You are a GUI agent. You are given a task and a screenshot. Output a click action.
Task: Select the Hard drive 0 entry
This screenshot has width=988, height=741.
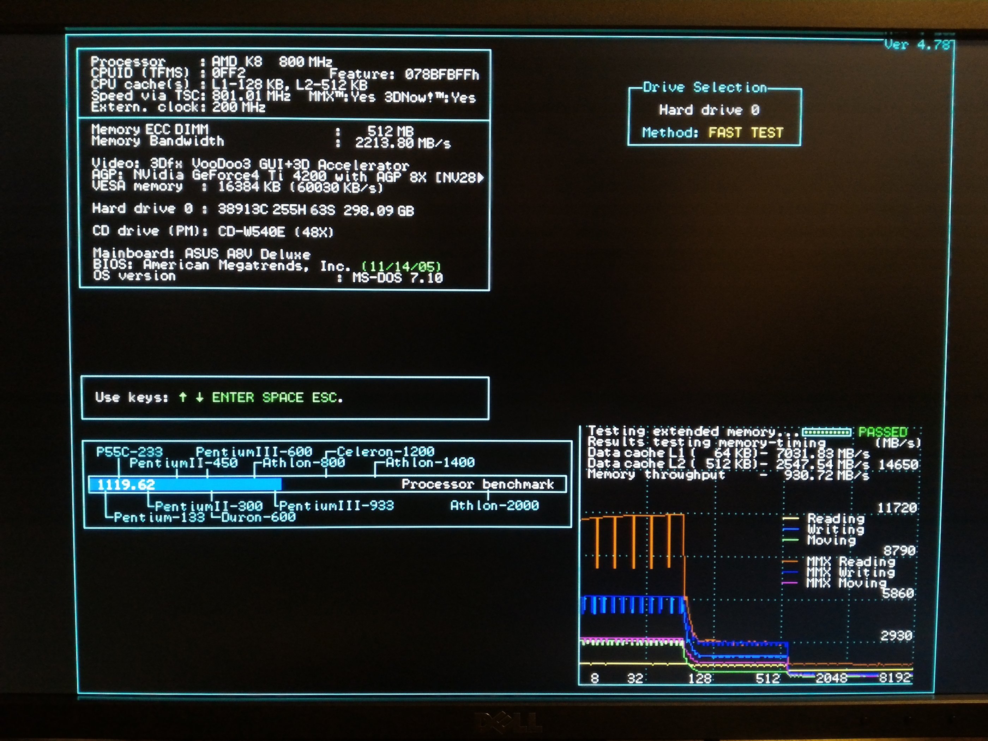[709, 110]
